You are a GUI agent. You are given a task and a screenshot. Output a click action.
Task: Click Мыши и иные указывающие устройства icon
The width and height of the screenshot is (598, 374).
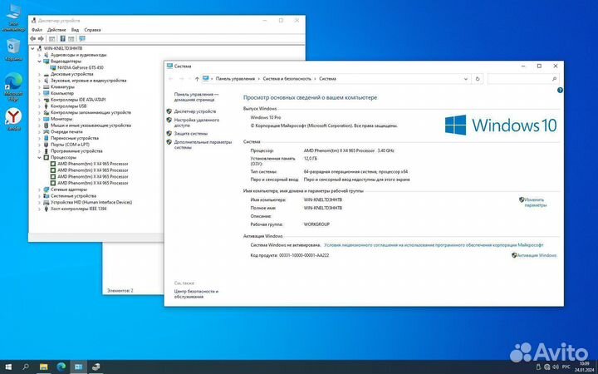click(47, 125)
